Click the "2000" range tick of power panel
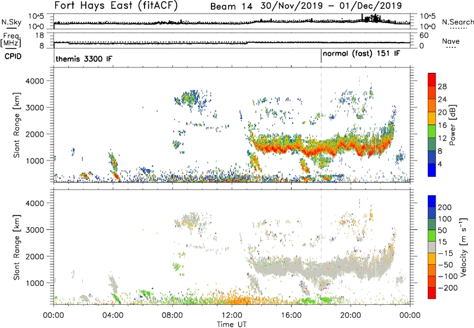Screen dimensions: 474x328 pyautogui.click(x=34, y=134)
